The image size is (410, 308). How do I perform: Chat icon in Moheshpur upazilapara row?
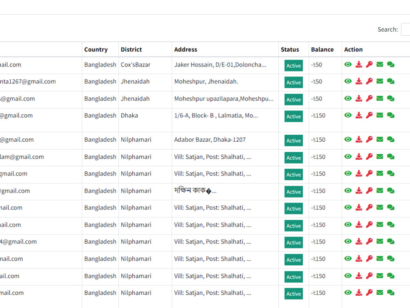391,99
